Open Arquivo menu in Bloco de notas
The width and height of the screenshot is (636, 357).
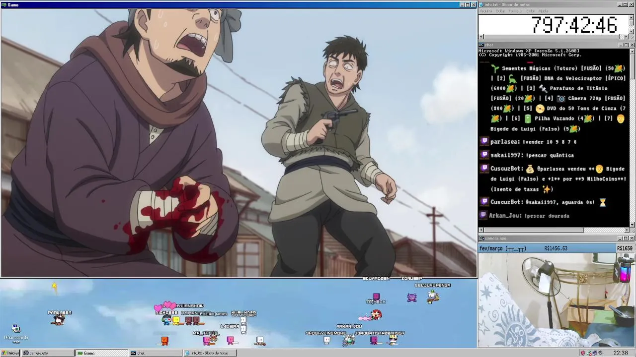pyautogui.click(x=486, y=11)
